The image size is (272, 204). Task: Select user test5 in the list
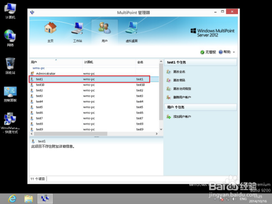coord(94,107)
